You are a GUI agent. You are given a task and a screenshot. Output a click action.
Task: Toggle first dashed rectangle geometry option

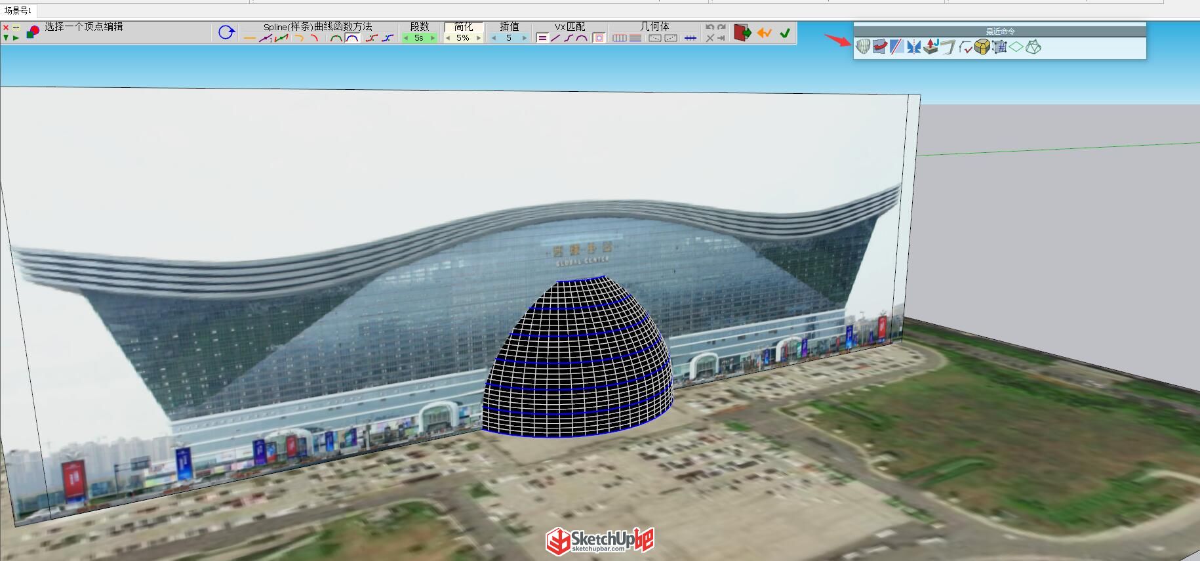(x=655, y=38)
